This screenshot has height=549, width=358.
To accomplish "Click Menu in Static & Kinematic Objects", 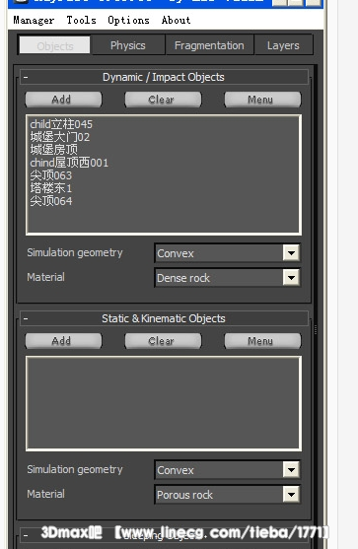I will pos(262,341).
